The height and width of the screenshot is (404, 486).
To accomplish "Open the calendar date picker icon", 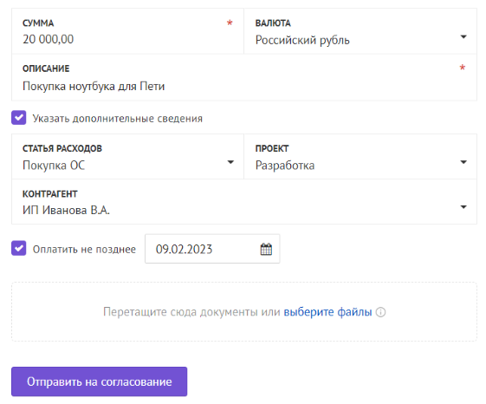I will point(266,249).
